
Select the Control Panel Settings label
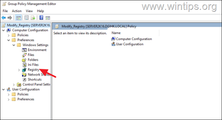(x=36, y=84)
